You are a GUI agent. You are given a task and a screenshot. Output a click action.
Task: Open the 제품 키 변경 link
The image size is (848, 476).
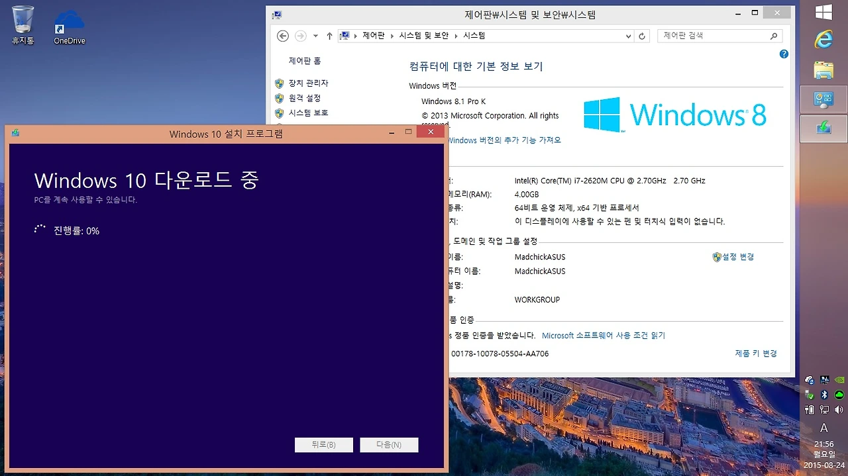click(x=755, y=353)
